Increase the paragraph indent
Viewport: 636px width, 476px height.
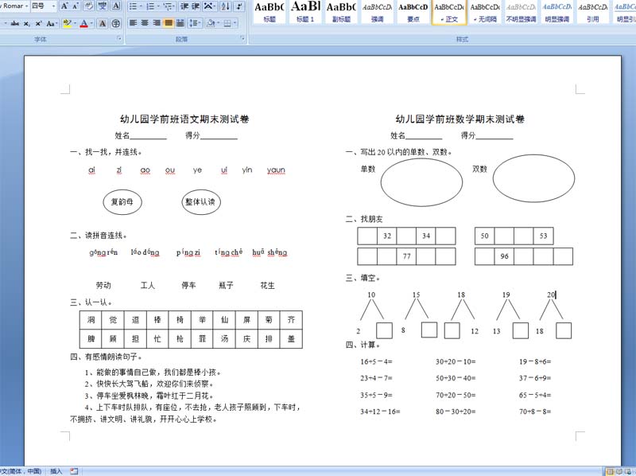click(196, 6)
